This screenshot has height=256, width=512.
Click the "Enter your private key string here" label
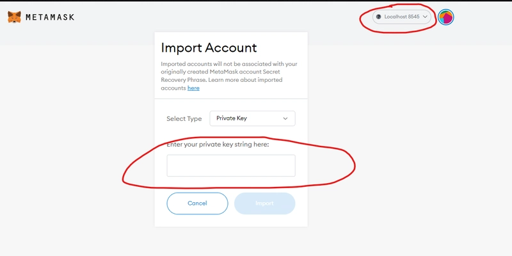[x=218, y=145]
